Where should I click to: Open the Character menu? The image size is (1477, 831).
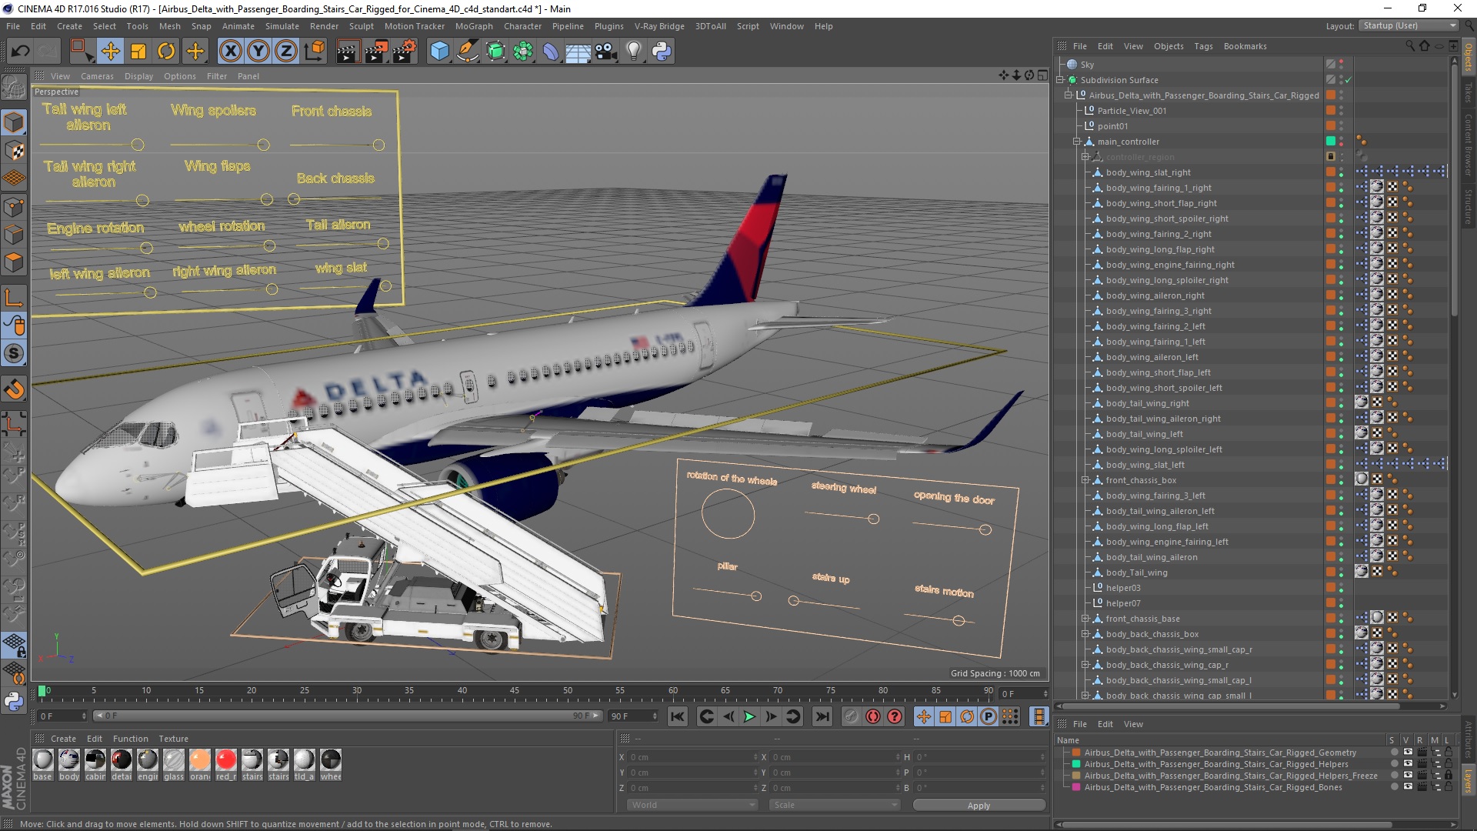522,26
